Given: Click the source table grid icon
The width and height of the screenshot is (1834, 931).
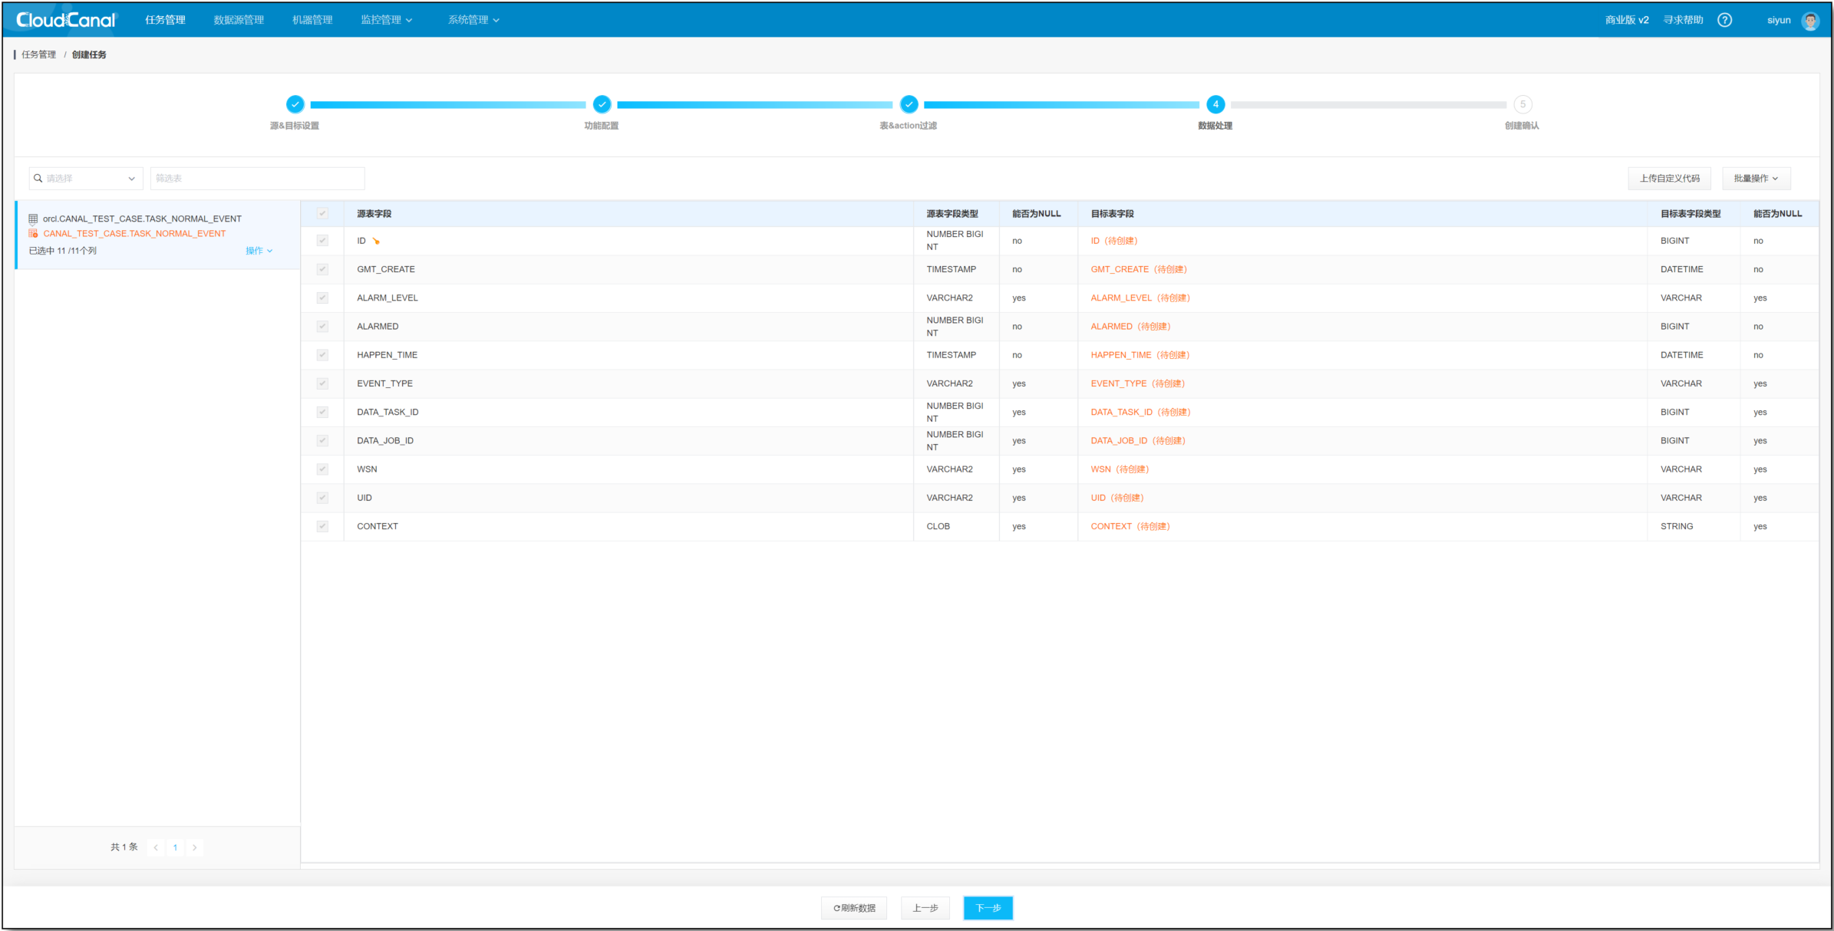Looking at the screenshot, I should [x=33, y=219].
